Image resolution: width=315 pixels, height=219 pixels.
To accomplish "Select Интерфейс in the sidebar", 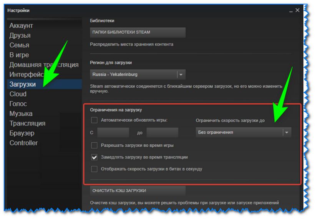I will [x=27, y=75].
